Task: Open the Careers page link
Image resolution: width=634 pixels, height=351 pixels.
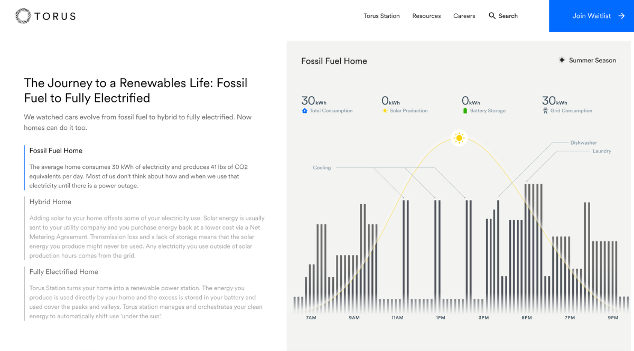Action: [x=464, y=16]
